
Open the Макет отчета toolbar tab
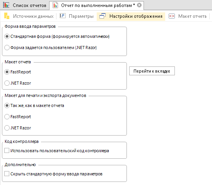[x=192, y=16]
